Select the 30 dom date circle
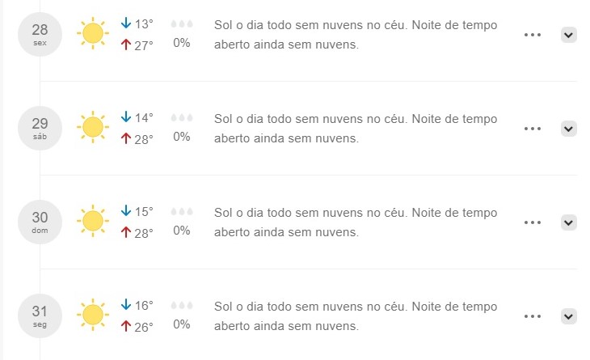This screenshot has height=360, width=590. pyautogui.click(x=40, y=222)
